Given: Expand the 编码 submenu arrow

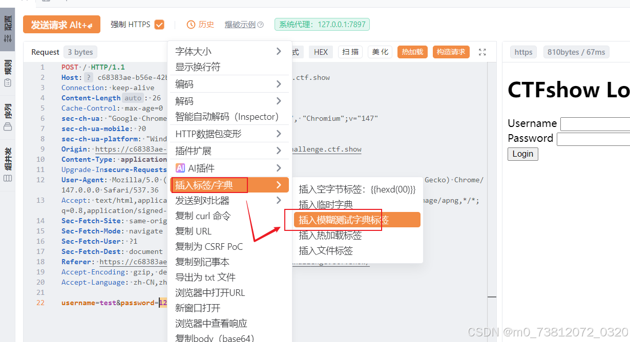Looking at the screenshot, I should pyautogui.click(x=279, y=84).
